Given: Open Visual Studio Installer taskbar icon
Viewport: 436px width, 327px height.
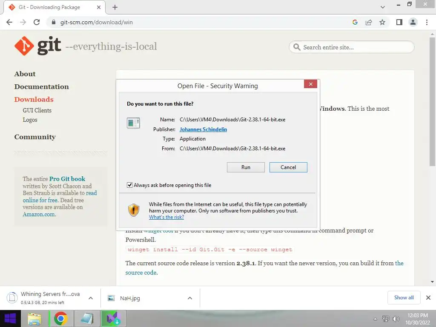Looking at the screenshot, I should coord(113,318).
